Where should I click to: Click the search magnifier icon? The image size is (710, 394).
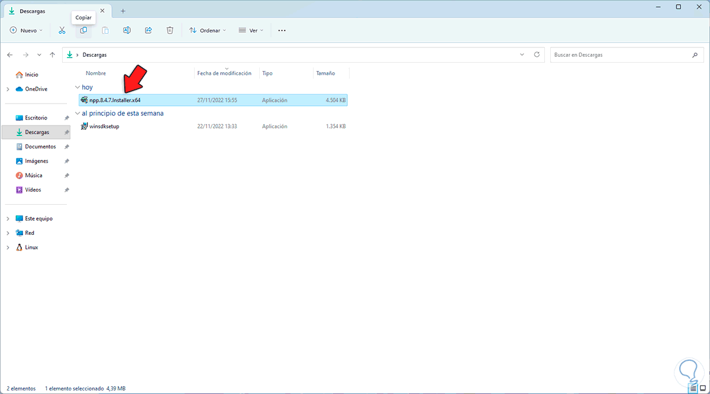click(695, 54)
